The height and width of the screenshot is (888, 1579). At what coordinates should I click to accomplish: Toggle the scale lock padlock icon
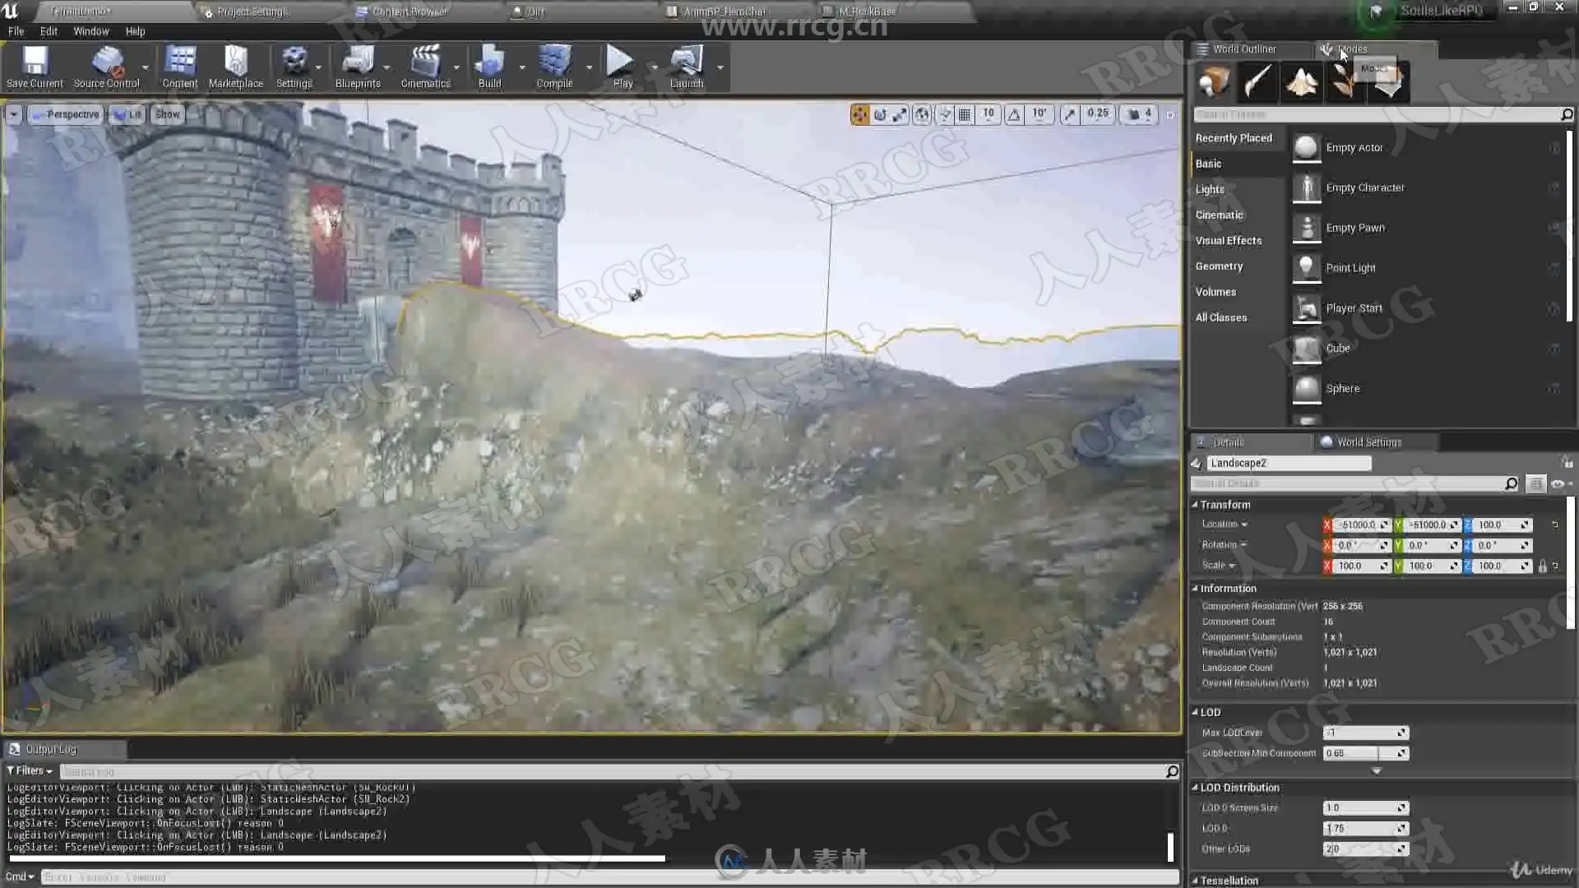click(x=1542, y=567)
